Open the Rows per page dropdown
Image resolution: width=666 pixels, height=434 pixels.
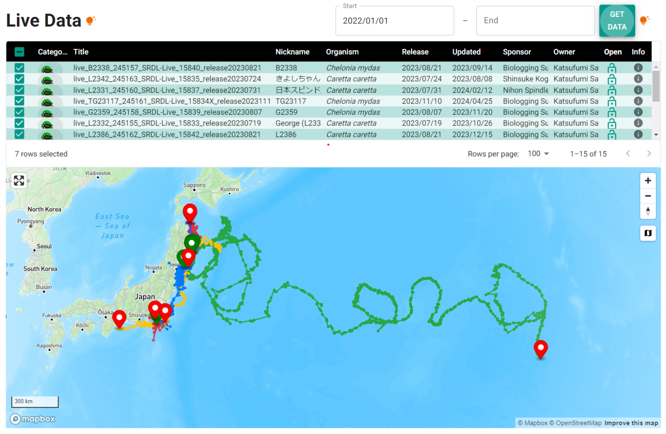pyautogui.click(x=538, y=153)
